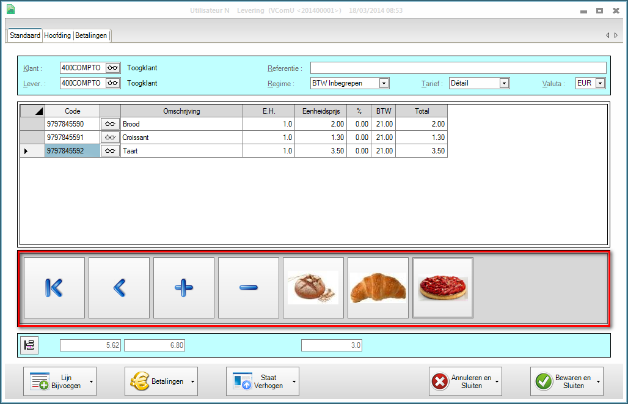Image resolution: width=628 pixels, height=404 pixels.
Task: Click the blue minus quantity button
Action: 249,288
